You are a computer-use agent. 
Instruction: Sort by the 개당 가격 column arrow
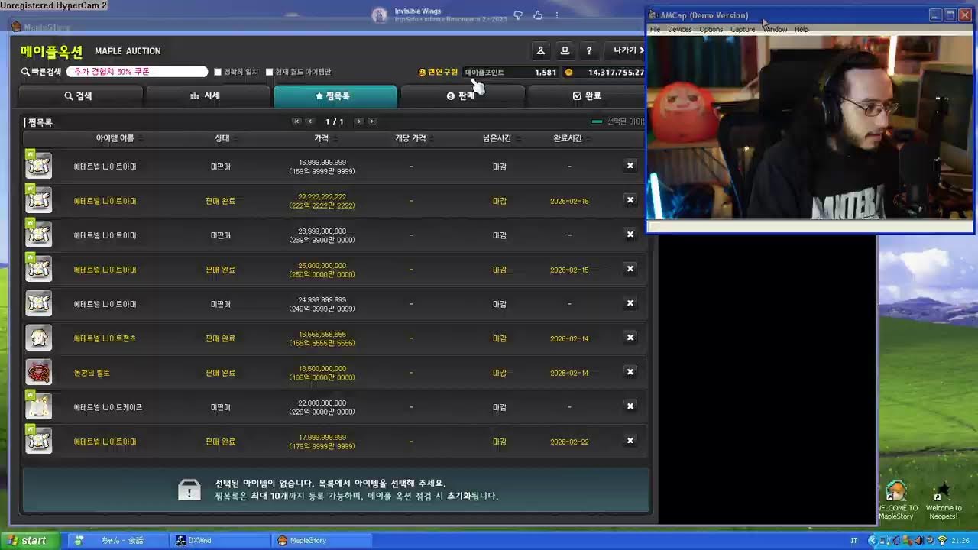click(433, 138)
